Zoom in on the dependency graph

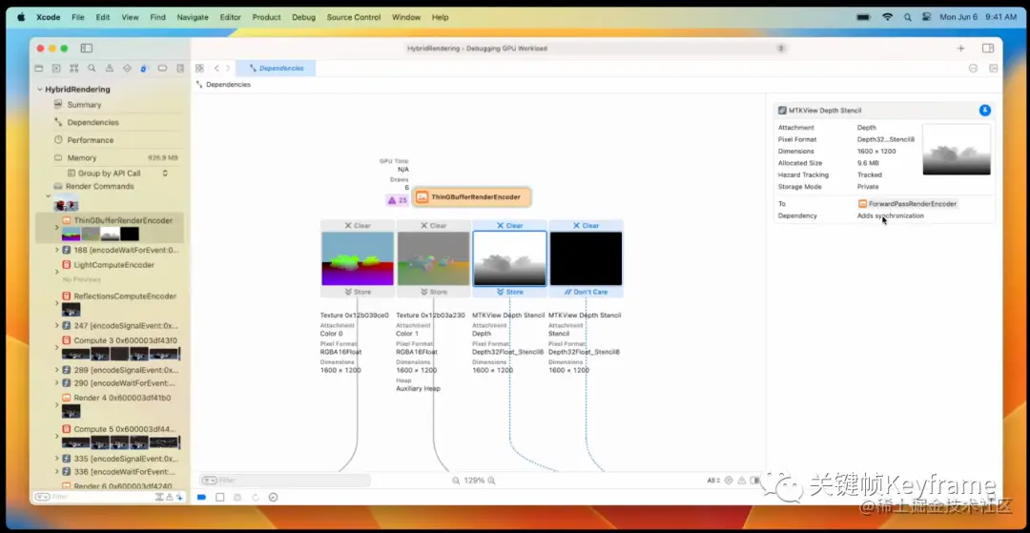click(x=491, y=481)
